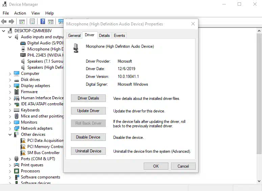Click the PCI Data Acquisition warning icon
The height and width of the screenshot is (191, 262).
pyautogui.click(x=23, y=141)
